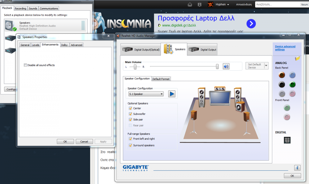Click OK in Speakers Properties
Image resolution: width=309 pixels, height=184 pixels.
65,141
